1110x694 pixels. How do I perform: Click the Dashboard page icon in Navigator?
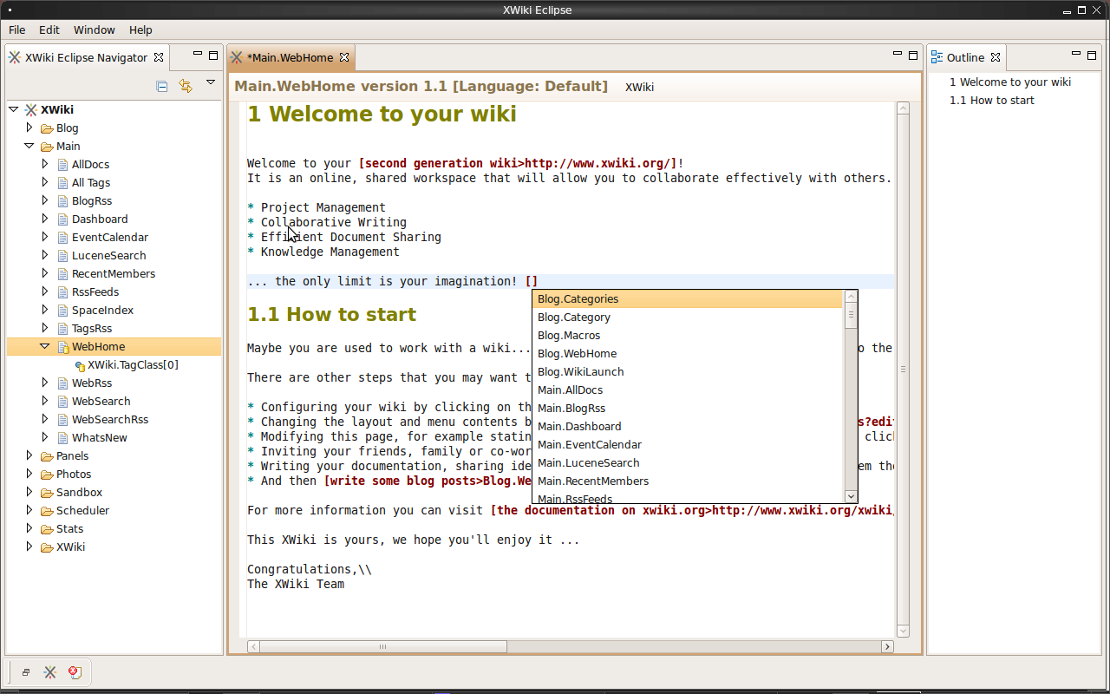point(62,219)
